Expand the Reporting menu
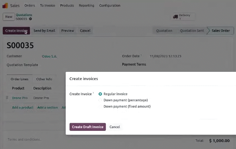 [87, 5]
